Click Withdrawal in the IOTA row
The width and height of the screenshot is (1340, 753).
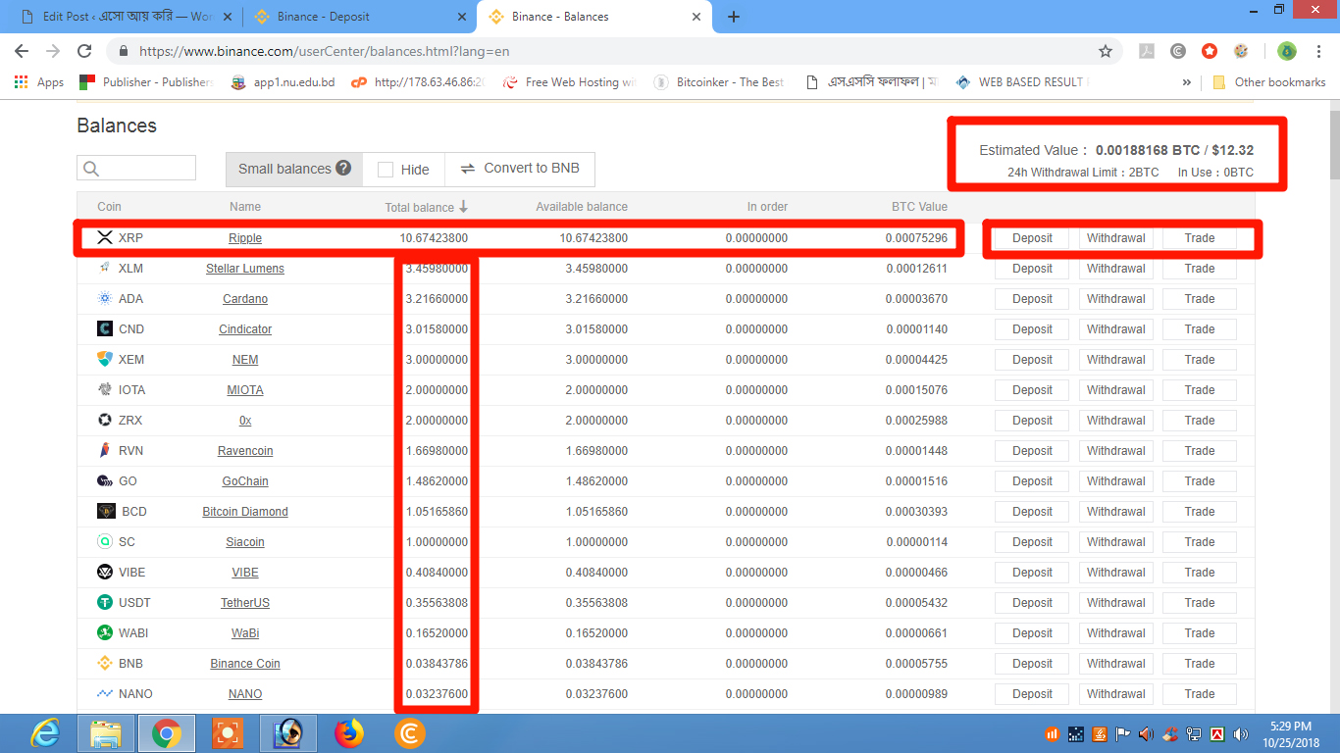(x=1115, y=390)
